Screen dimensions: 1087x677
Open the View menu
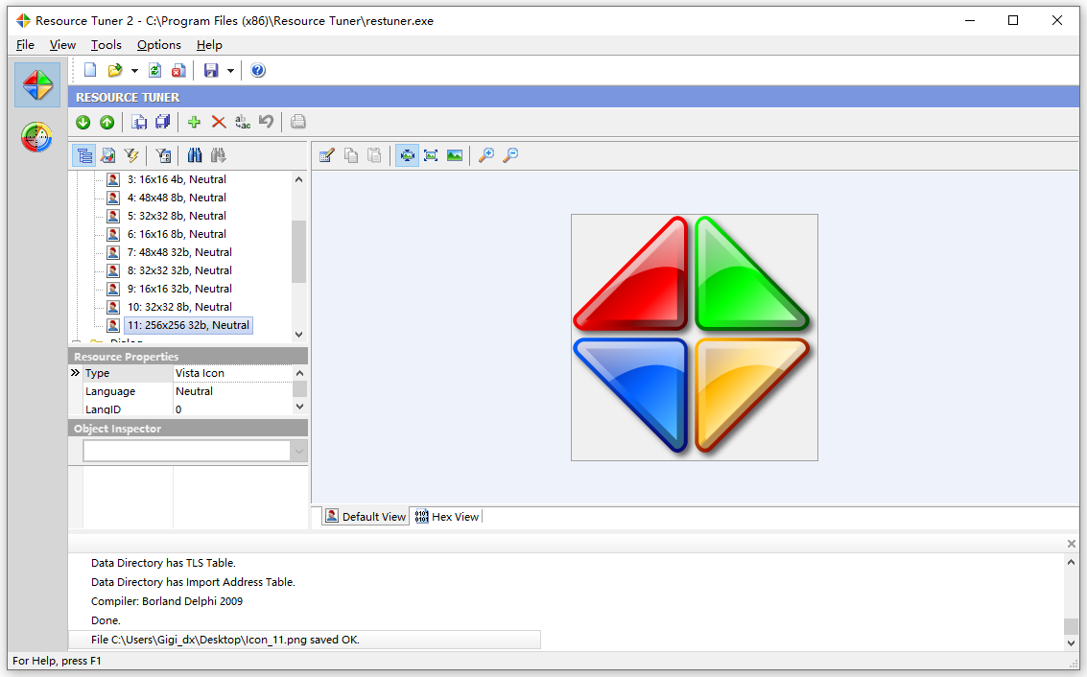62,44
